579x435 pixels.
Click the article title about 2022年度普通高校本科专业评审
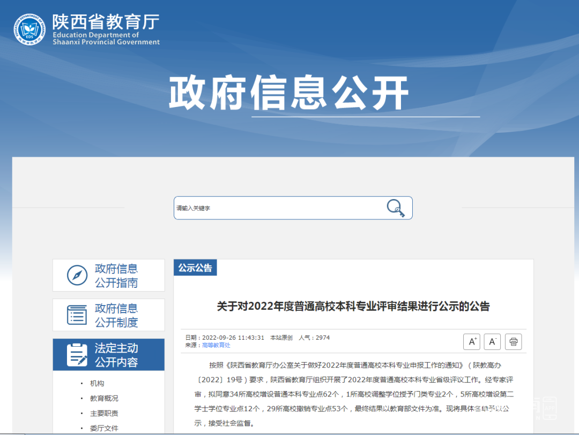click(353, 307)
